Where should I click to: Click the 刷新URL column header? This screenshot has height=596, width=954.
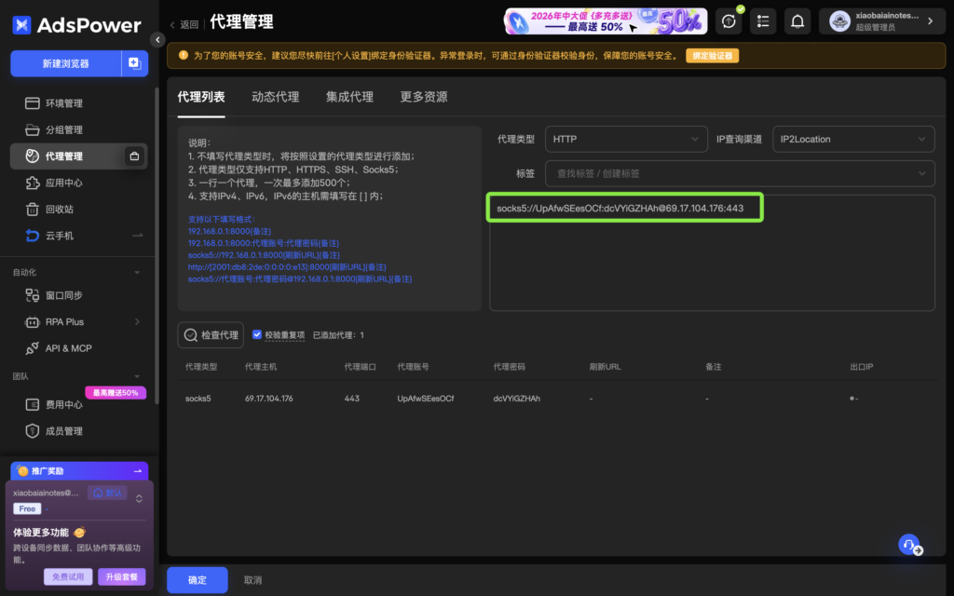[606, 367]
